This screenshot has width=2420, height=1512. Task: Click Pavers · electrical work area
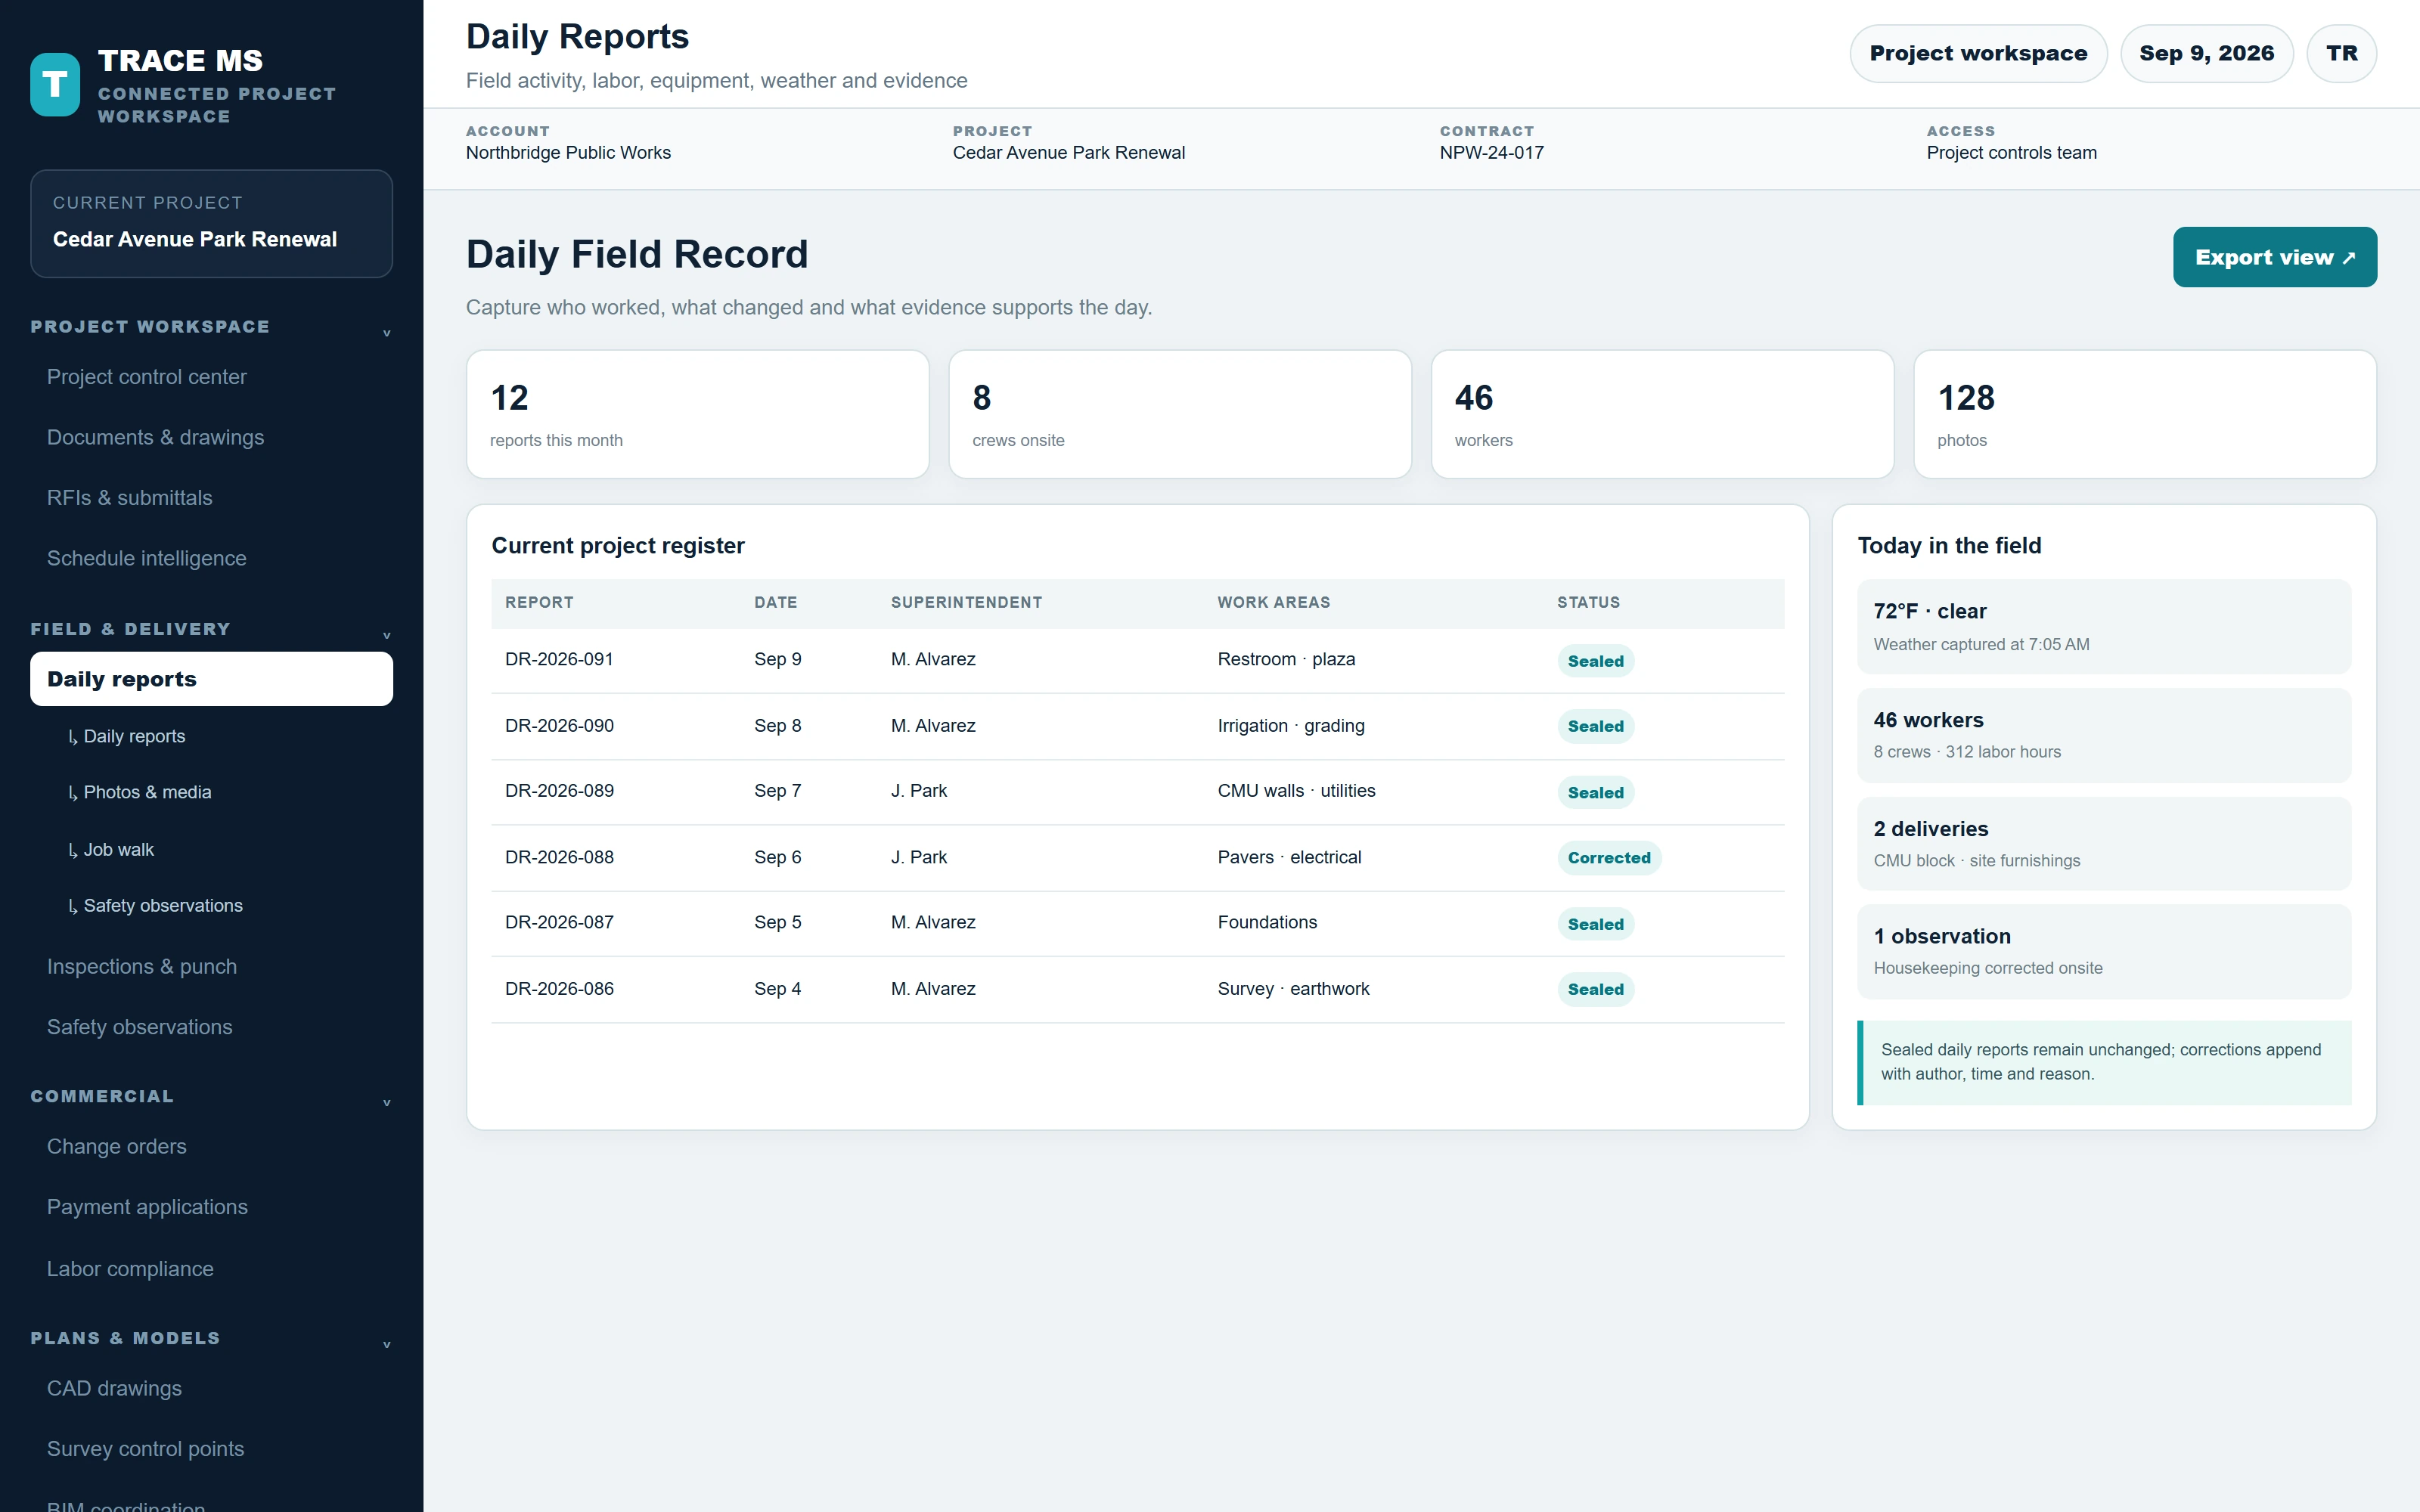(x=1289, y=857)
